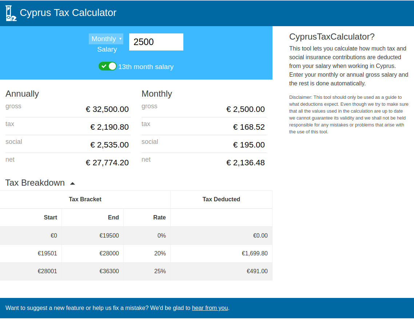Click the 25% rate cell
414x319 pixels.
pos(147,271)
